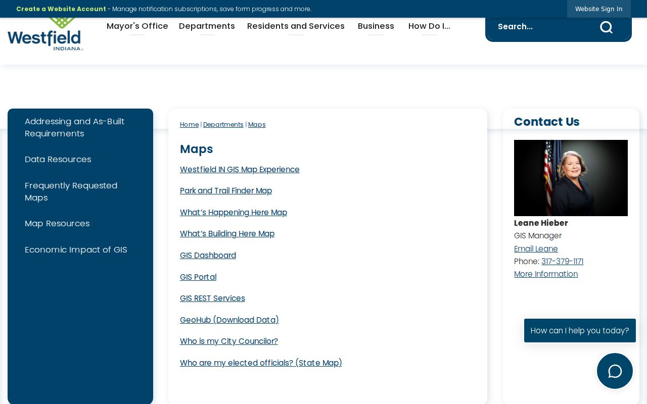Click Home breadcrumb link
This screenshot has height=404, width=647.
[189, 125]
